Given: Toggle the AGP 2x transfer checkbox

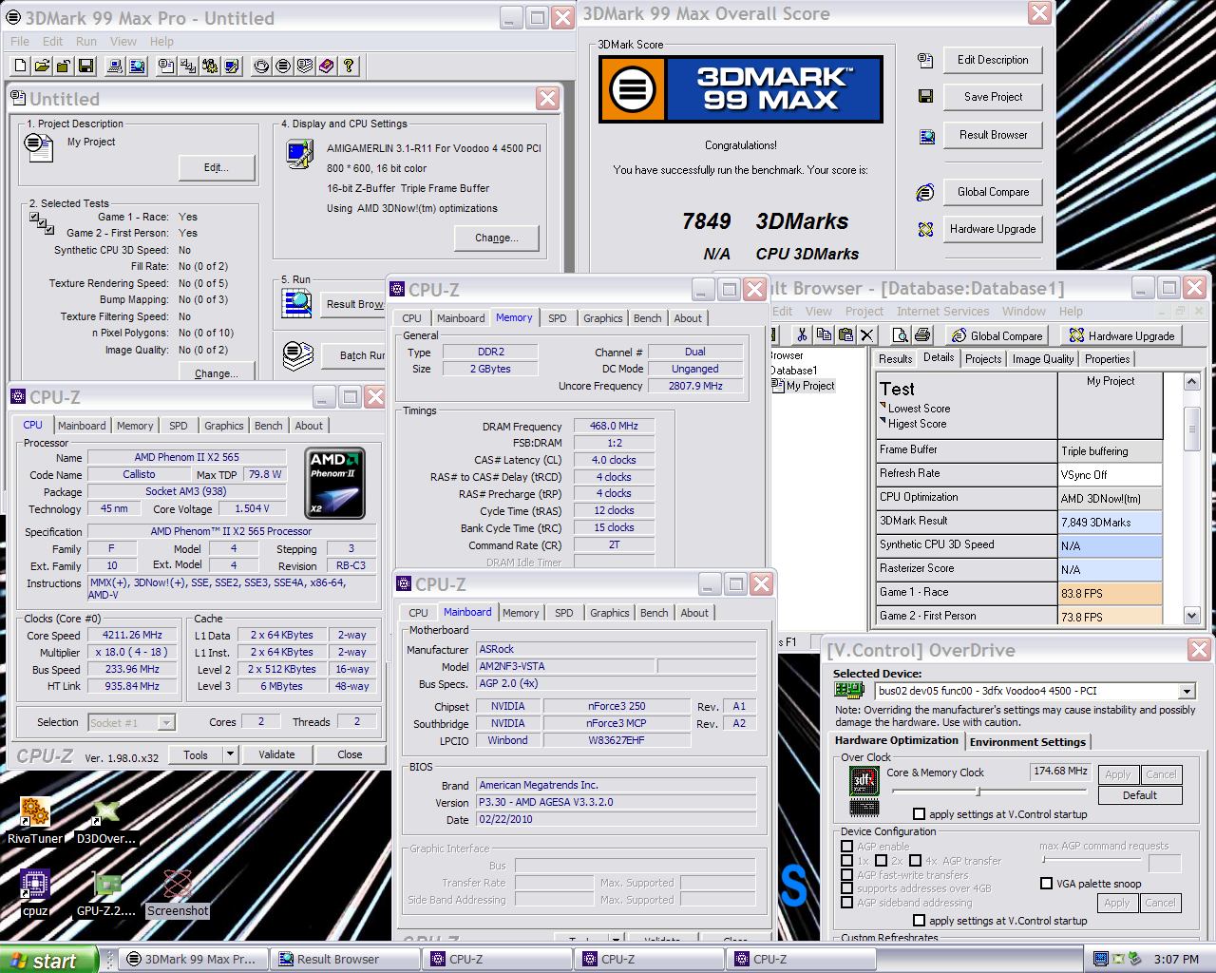Looking at the screenshot, I should click(881, 861).
